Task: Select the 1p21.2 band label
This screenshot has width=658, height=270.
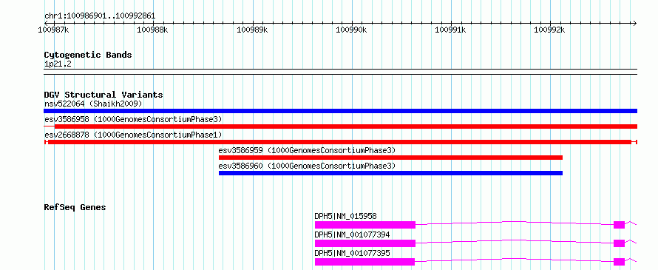Action: 58,64
